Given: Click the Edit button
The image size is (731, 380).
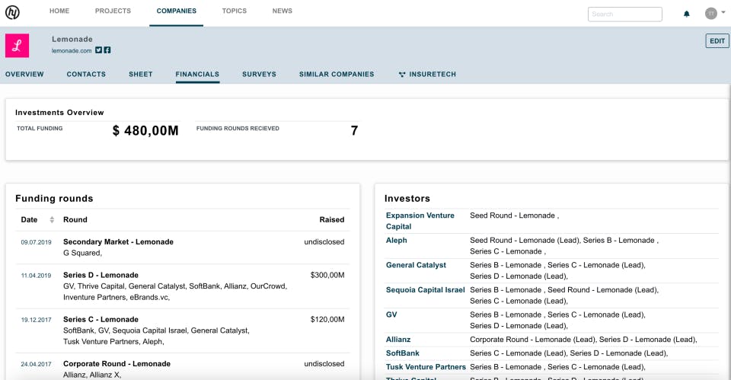Looking at the screenshot, I should 717,41.
